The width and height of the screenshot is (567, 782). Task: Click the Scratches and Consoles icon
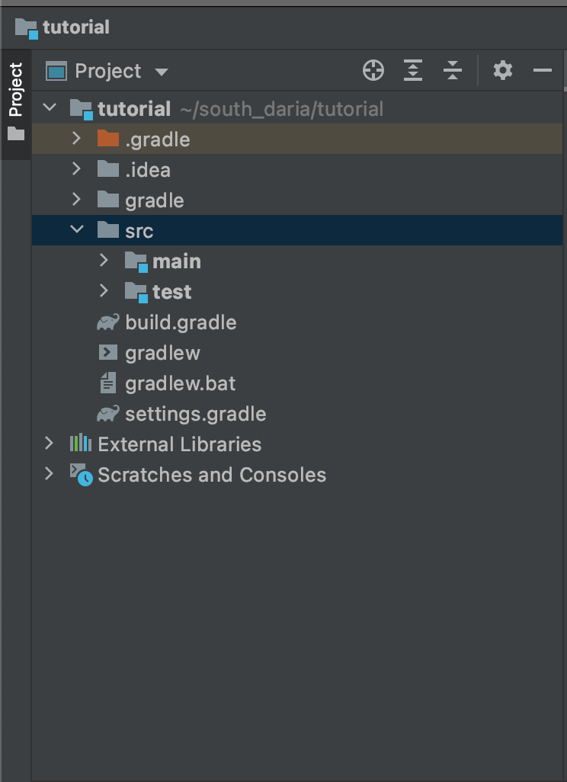pyautogui.click(x=80, y=475)
